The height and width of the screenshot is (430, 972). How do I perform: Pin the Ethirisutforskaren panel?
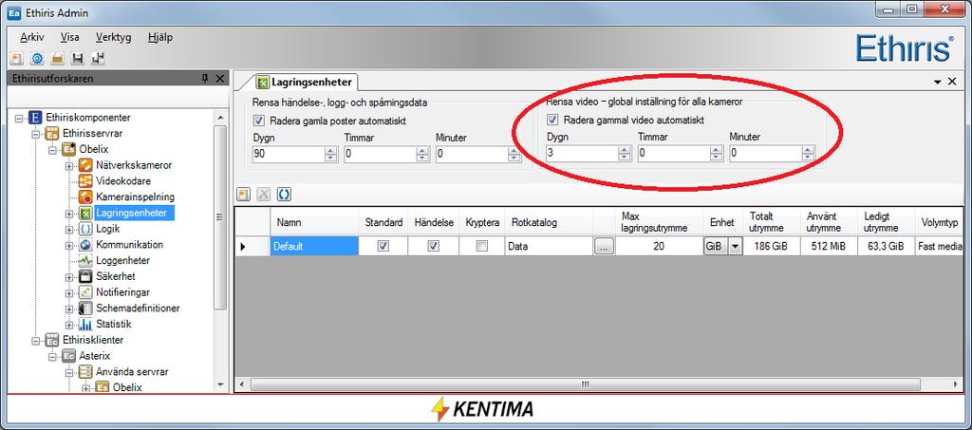point(205,79)
